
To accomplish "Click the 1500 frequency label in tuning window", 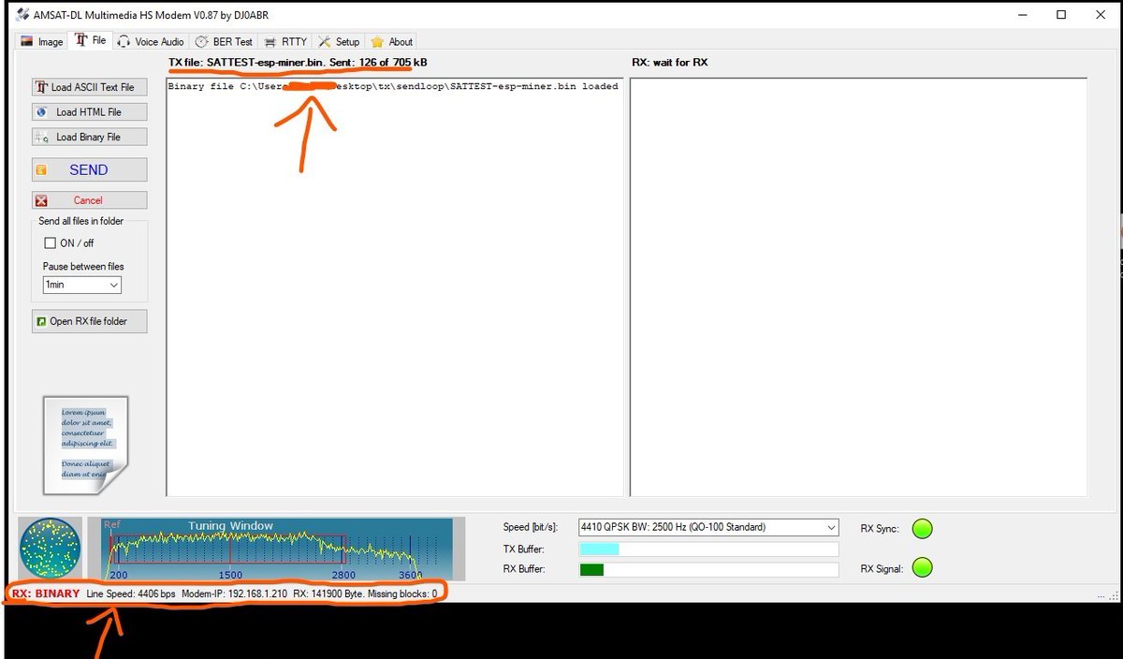I will [230, 575].
